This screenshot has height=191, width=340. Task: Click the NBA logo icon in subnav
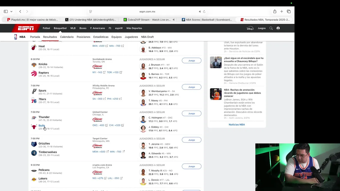(x=16, y=37)
